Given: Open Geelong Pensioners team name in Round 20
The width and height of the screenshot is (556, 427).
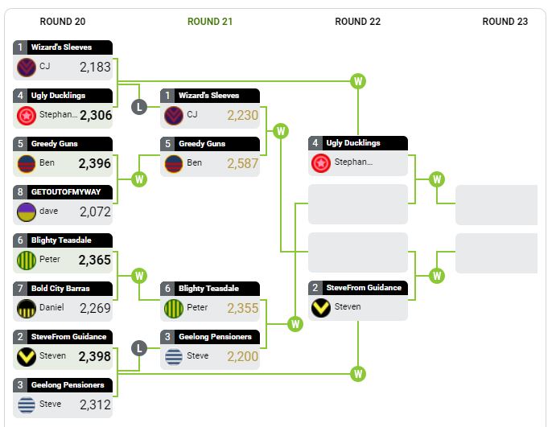Looking at the screenshot, I should 68,385.
